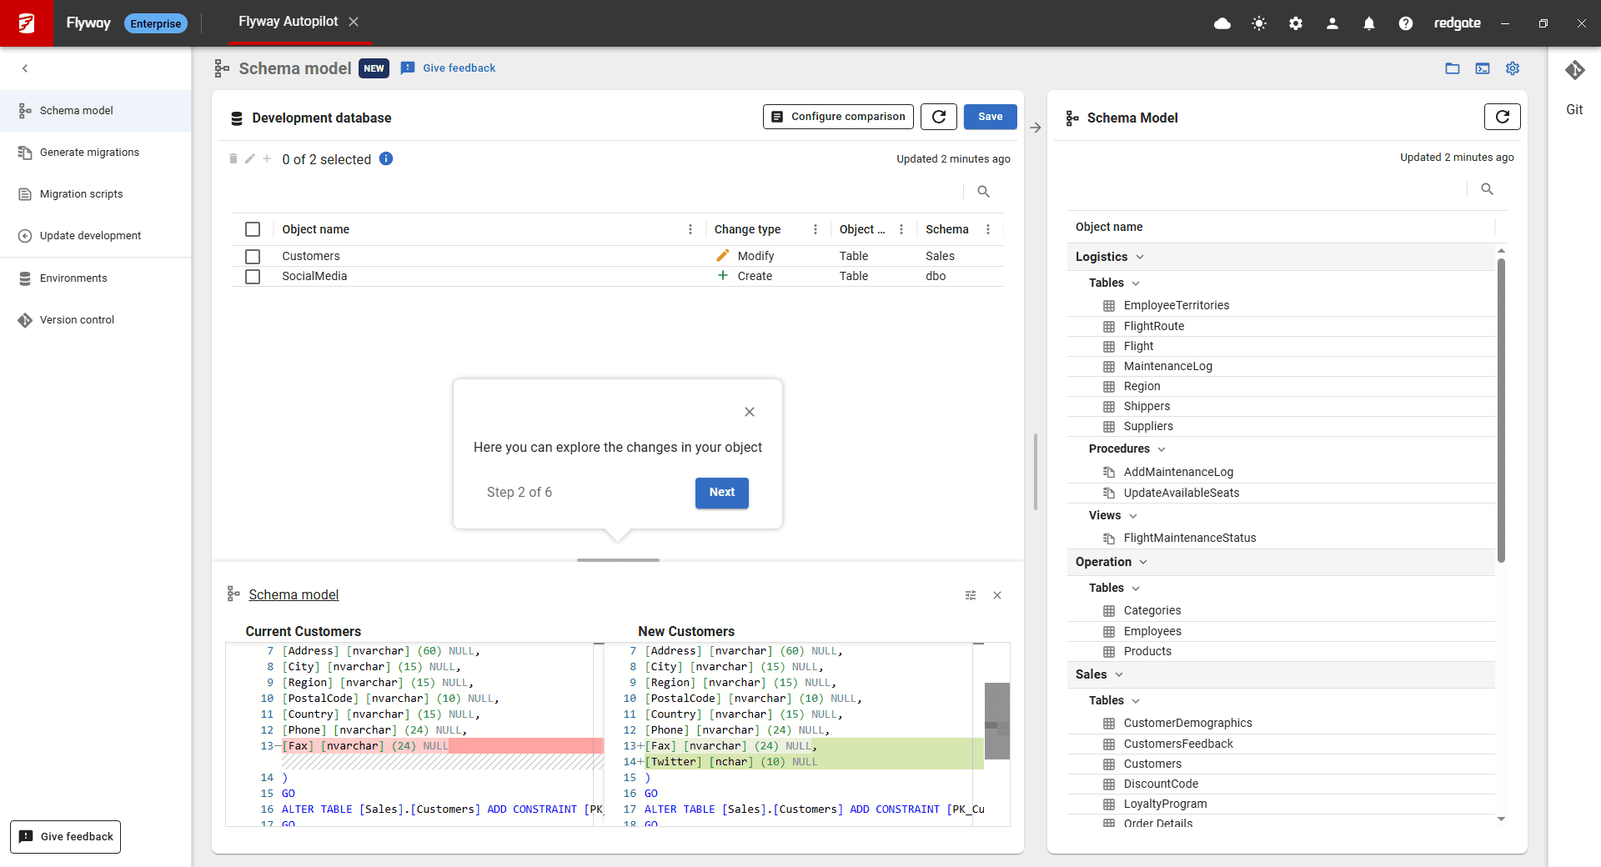Search development database objects
This screenshot has height=867, width=1601.
[x=984, y=192]
